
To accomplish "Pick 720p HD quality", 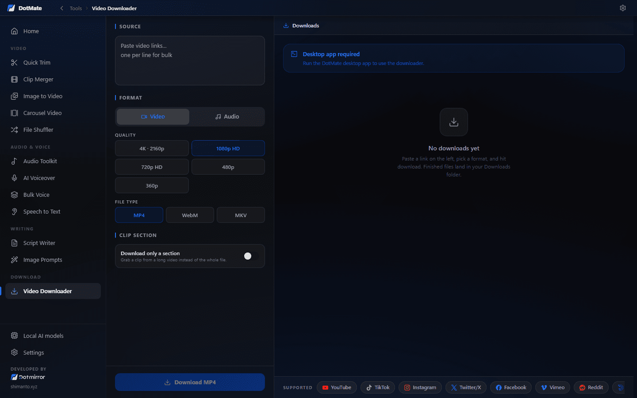I will tap(152, 167).
